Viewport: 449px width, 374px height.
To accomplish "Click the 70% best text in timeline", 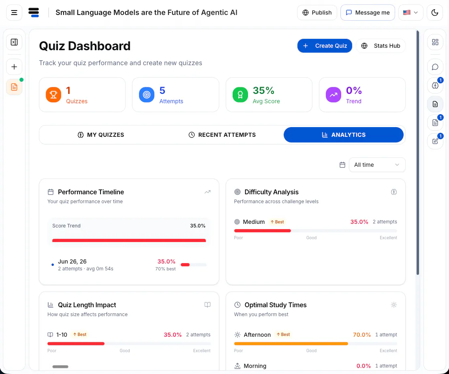I will point(165,269).
